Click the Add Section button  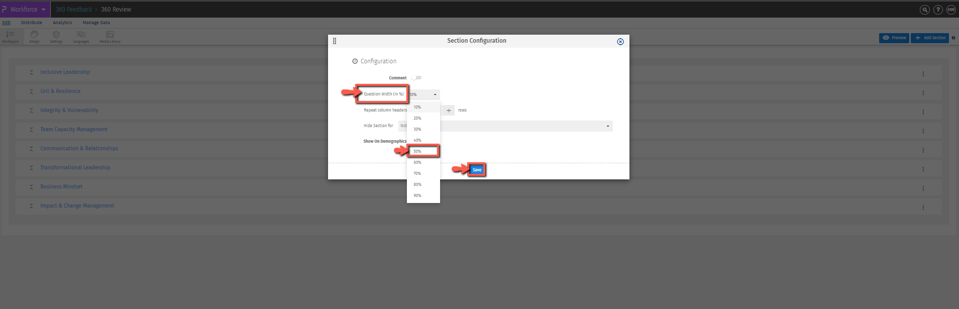(x=930, y=38)
